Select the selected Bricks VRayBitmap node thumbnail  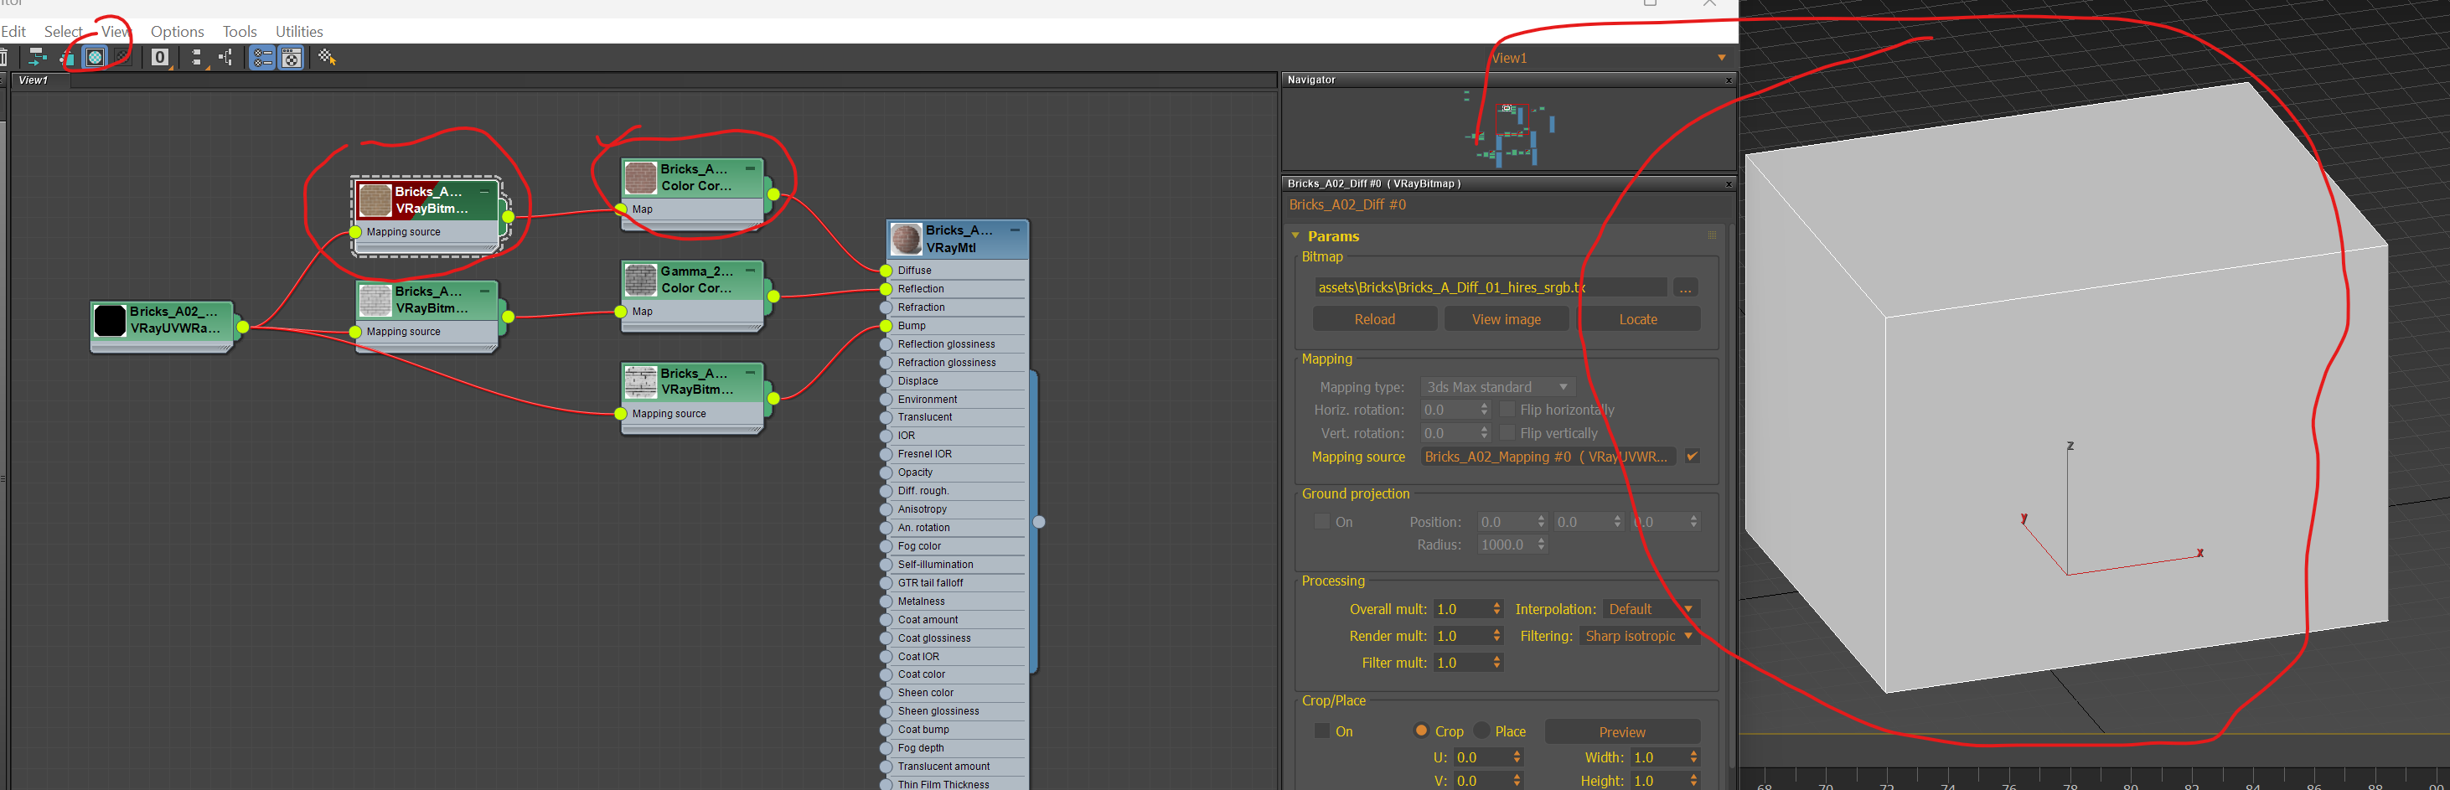click(375, 199)
